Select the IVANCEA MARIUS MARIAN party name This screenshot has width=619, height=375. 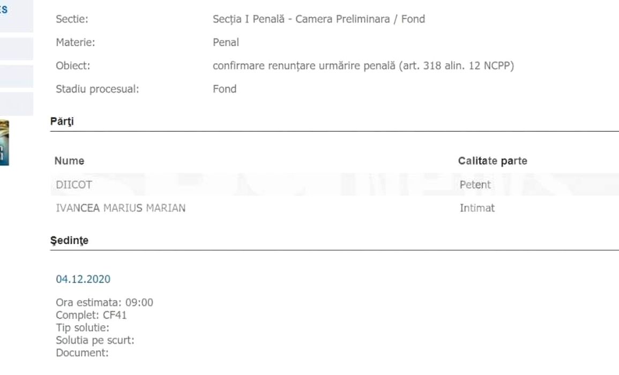(121, 208)
